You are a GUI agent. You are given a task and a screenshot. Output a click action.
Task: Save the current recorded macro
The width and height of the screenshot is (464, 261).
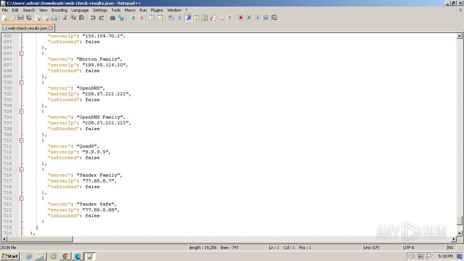pos(274,18)
